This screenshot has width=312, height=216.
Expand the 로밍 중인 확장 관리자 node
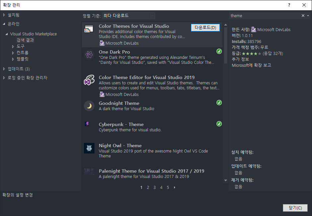pos(4,78)
